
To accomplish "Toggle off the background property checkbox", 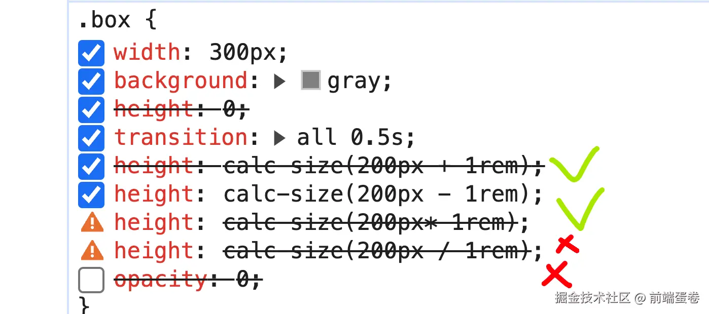I will click(x=91, y=81).
